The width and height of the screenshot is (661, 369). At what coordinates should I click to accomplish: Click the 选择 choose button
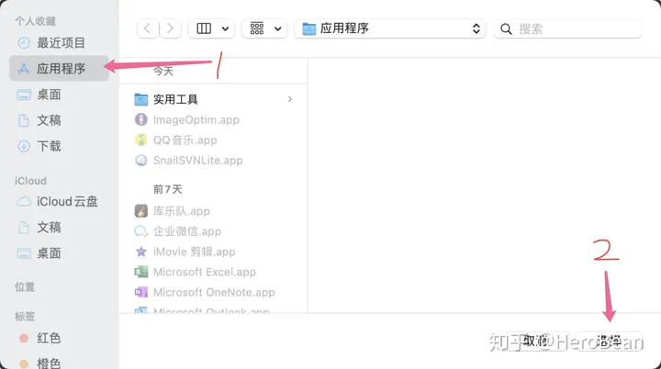[609, 341]
